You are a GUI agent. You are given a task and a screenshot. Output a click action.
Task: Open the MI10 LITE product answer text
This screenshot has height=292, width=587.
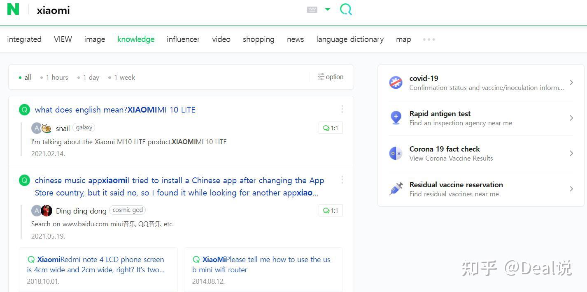click(129, 142)
